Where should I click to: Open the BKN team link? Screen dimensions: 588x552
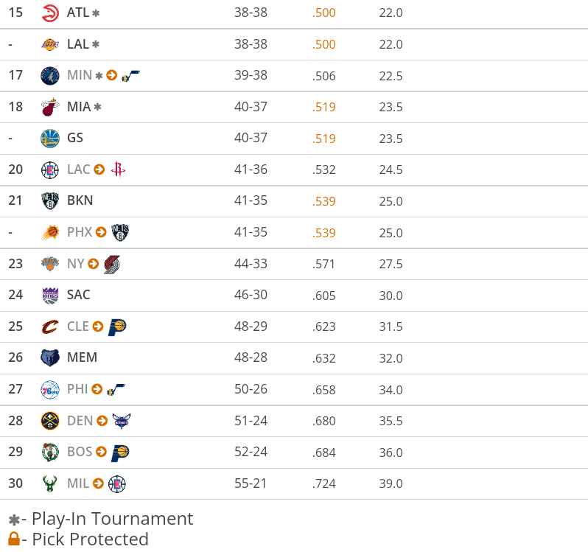pos(80,200)
